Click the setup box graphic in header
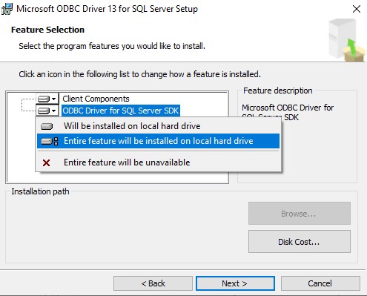367x296 pixels. click(347, 40)
